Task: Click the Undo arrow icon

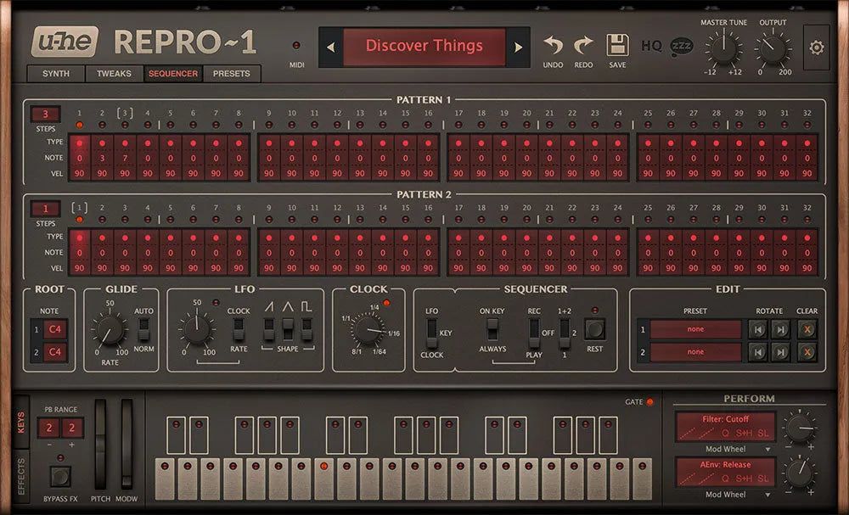Action: (553, 46)
